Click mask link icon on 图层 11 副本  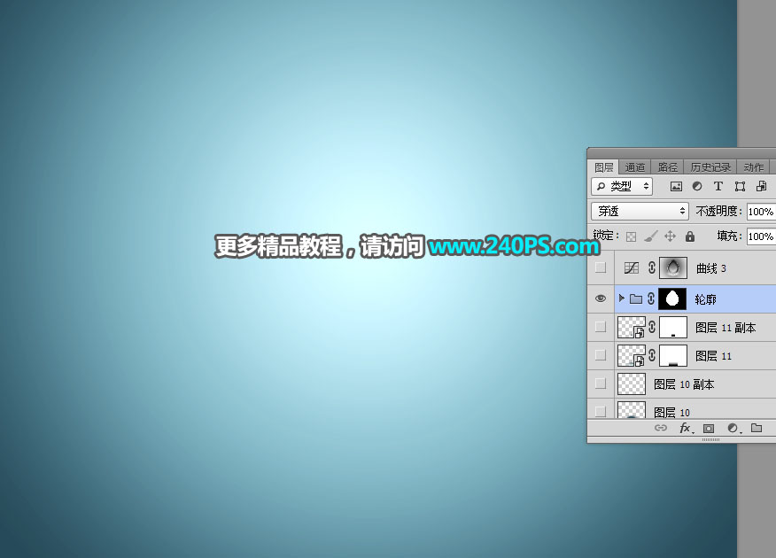tap(652, 327)
